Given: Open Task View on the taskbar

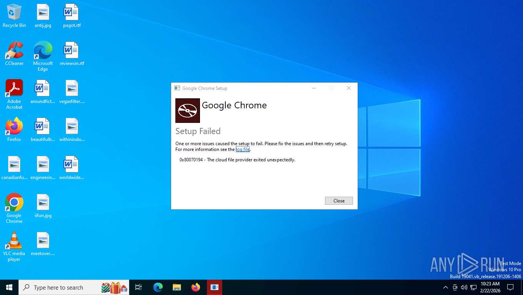Looking at the screenshot, I should 138,287.
